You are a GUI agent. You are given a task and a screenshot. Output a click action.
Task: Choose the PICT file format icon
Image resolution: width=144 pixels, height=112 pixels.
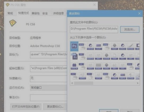click(74, 76)
